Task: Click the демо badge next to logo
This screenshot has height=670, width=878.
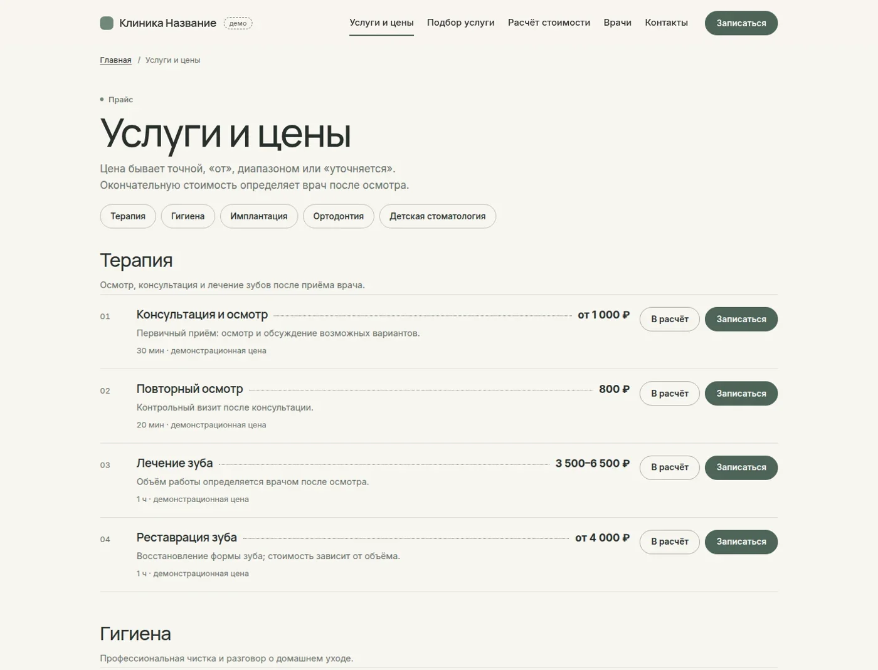Action: point(238,23)
